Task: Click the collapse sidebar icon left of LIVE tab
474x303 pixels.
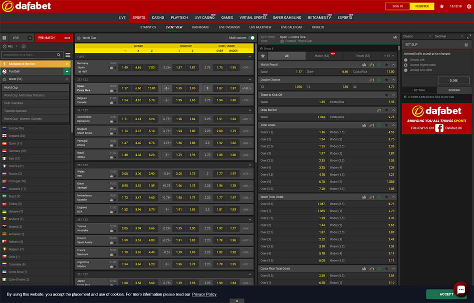Action: tap(4, 38)
